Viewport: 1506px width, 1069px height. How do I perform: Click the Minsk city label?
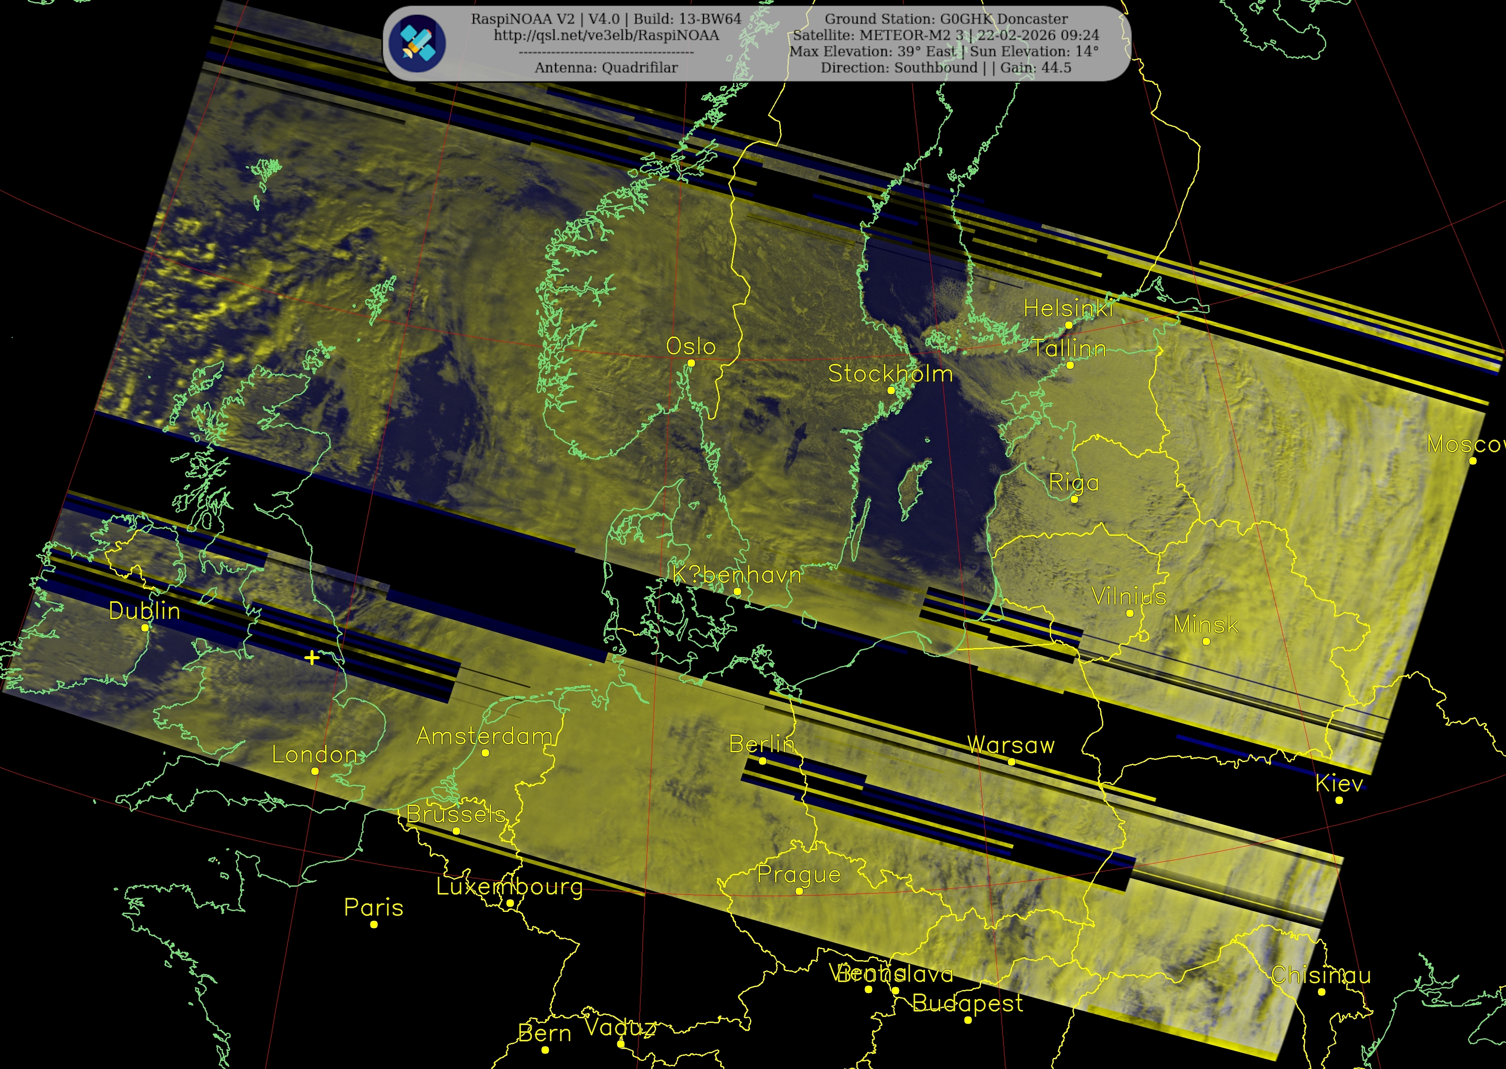point(1206,625)
